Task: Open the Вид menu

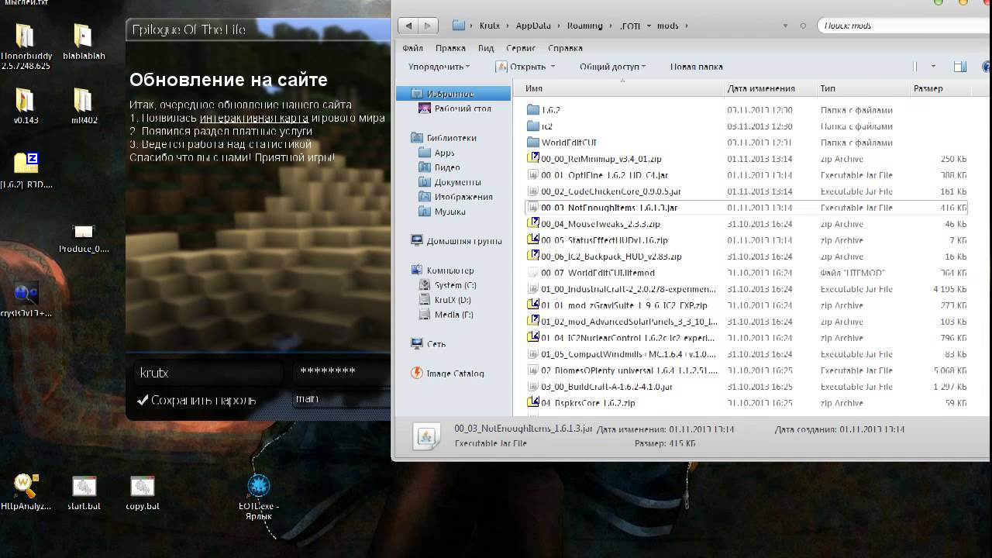Action: click(486, 48)
